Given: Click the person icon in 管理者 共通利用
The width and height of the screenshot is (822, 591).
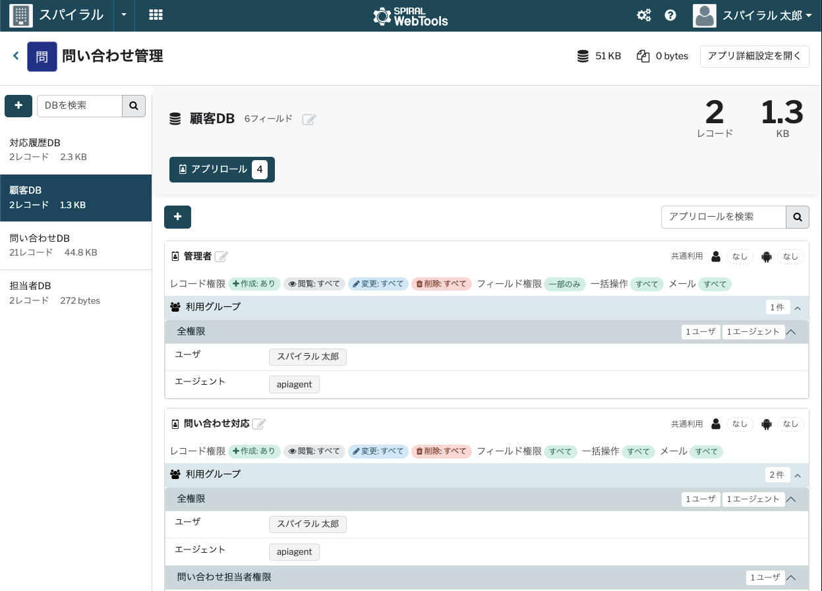Looking at the screenshot, I should point(716,257).
